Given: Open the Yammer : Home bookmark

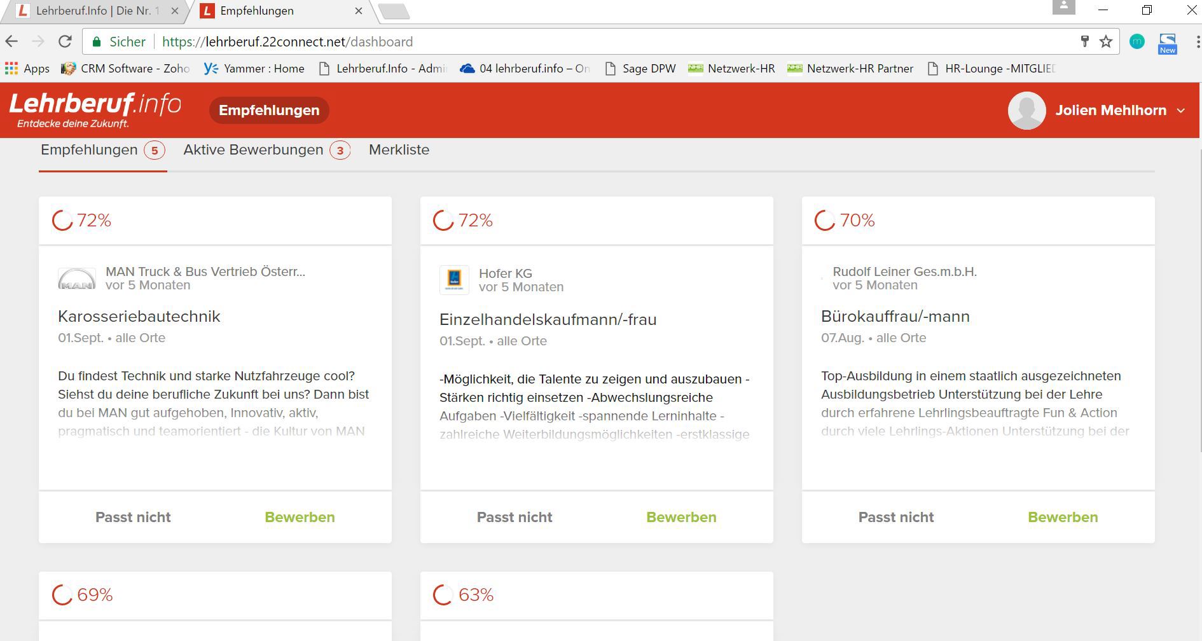Looking at the screenshot, I should coord(254,69).
